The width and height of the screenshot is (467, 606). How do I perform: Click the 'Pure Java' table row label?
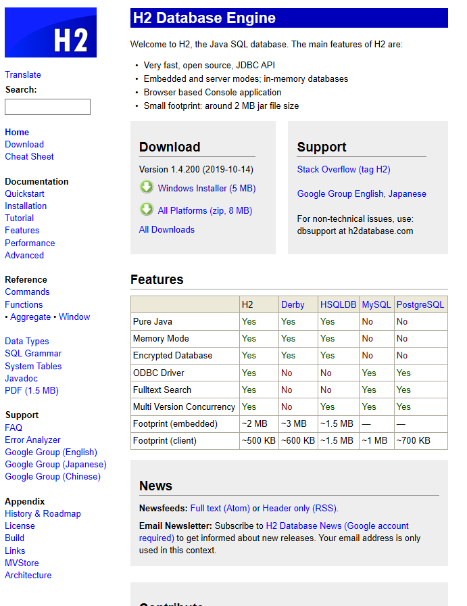point(153,321)
